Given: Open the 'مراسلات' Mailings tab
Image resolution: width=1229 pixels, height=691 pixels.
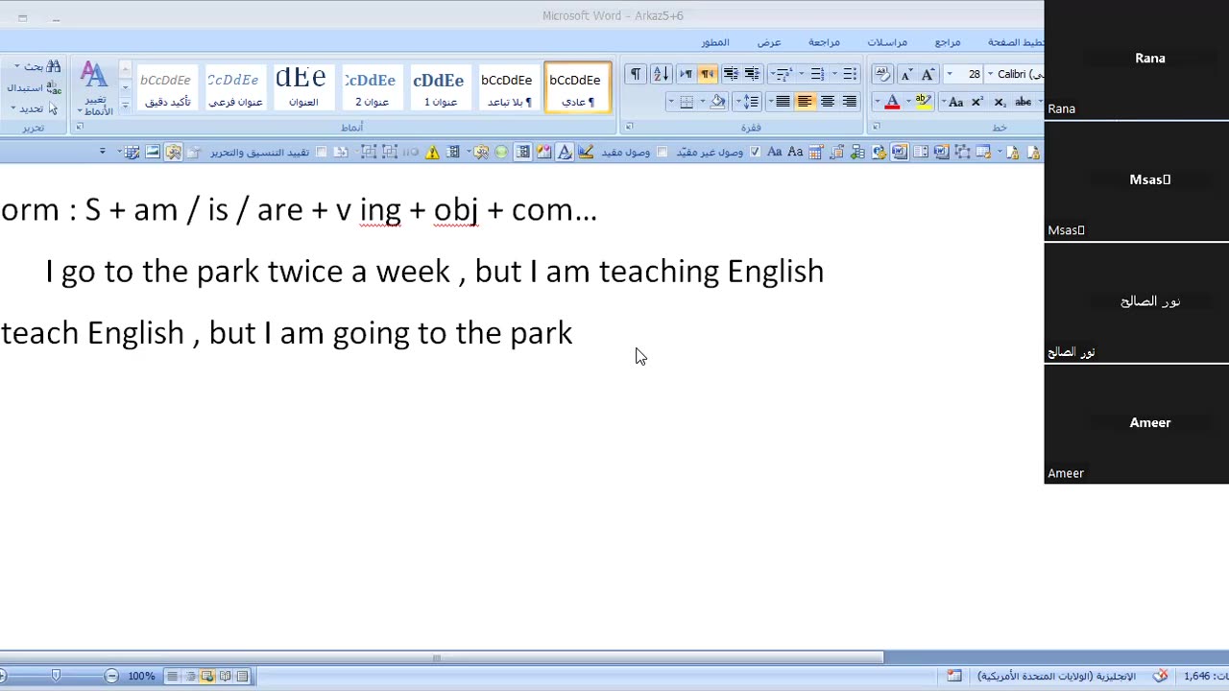Looking at the screenshot, I should pos(887,42).
